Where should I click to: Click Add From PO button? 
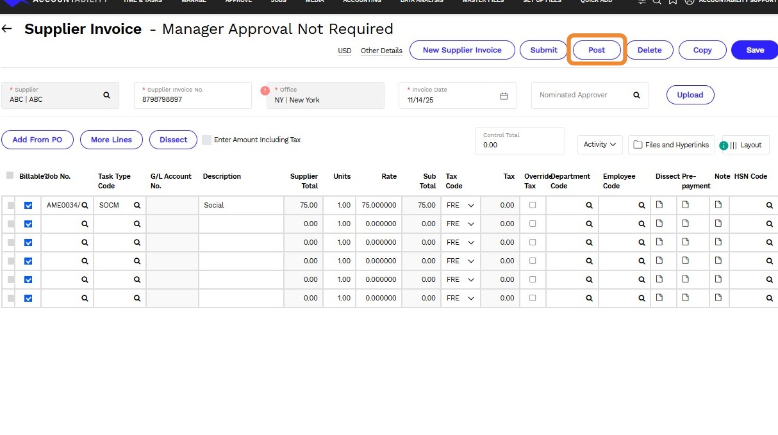tap(37, 140)
